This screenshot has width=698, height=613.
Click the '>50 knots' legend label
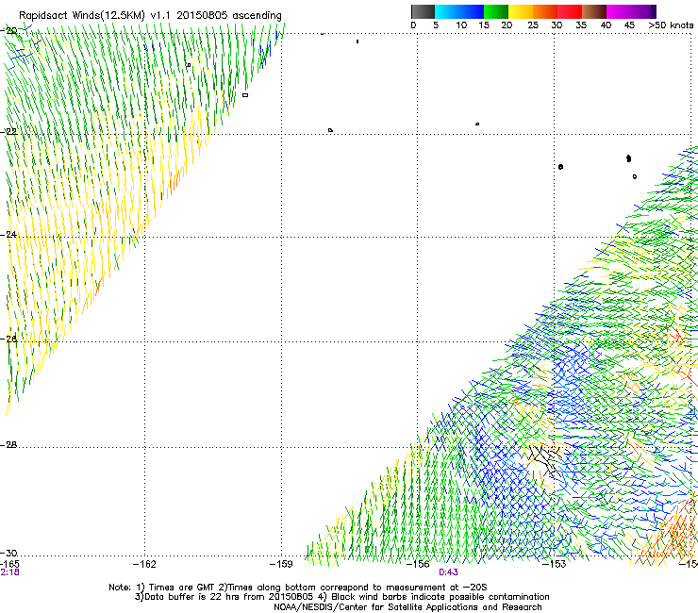pos(671,25)
